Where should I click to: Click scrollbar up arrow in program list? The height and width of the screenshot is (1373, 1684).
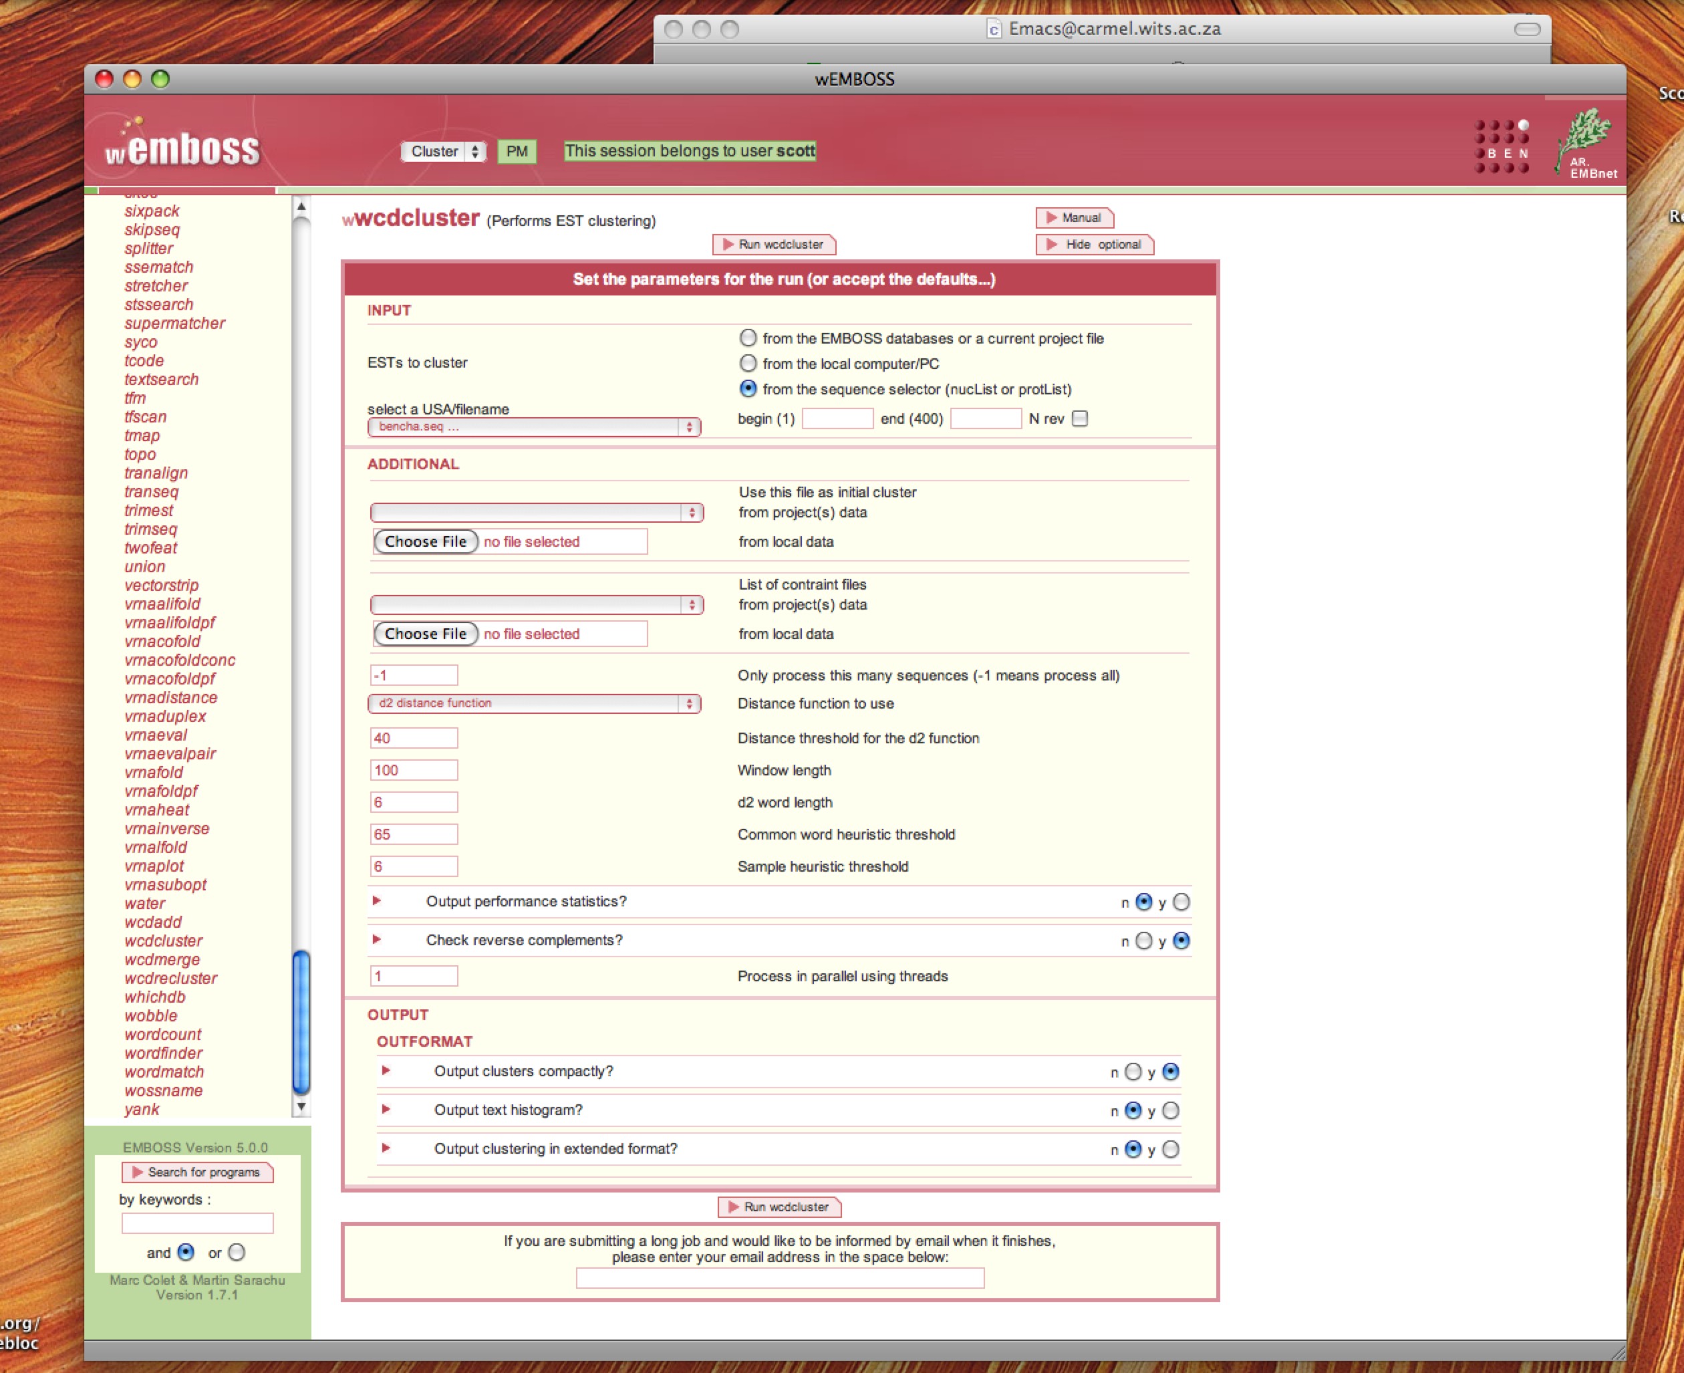point(301,207)
